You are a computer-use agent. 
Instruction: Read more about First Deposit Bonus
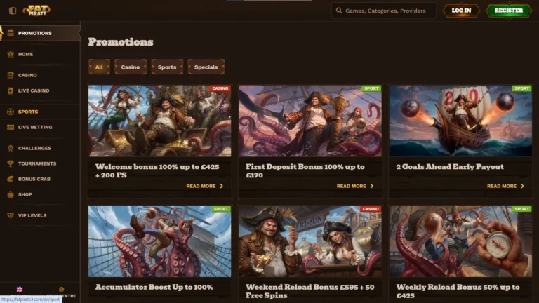click(355, 186)
